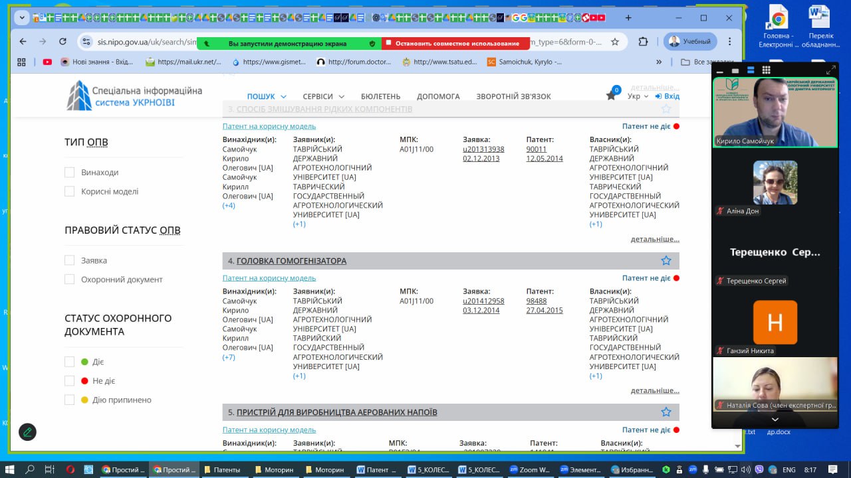The height and width of the screenshot is (478, 851).
Task: Click the favorites star with counter badge
Action: coord(612,95)
